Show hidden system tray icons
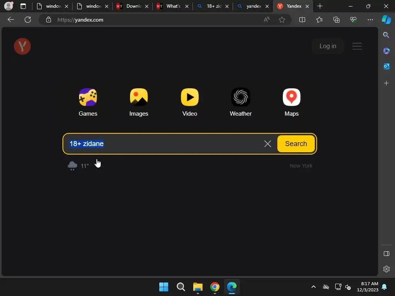 pos(313,287)
